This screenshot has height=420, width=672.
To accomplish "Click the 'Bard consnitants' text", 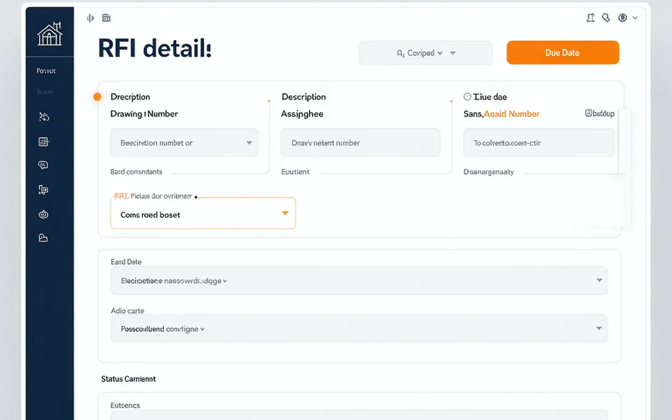I will point(136,172).
